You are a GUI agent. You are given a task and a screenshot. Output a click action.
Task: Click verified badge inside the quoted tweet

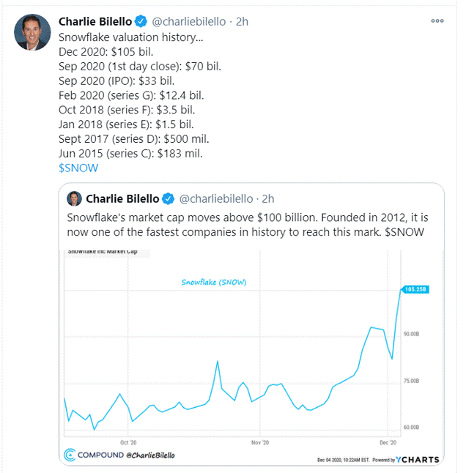coord(167,198)
